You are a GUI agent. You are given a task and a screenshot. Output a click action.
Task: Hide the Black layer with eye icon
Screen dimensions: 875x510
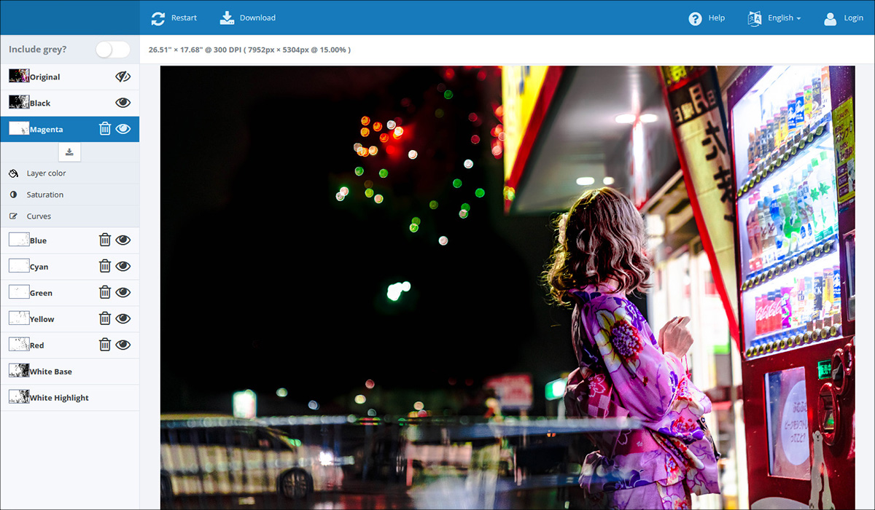[122, 103]
